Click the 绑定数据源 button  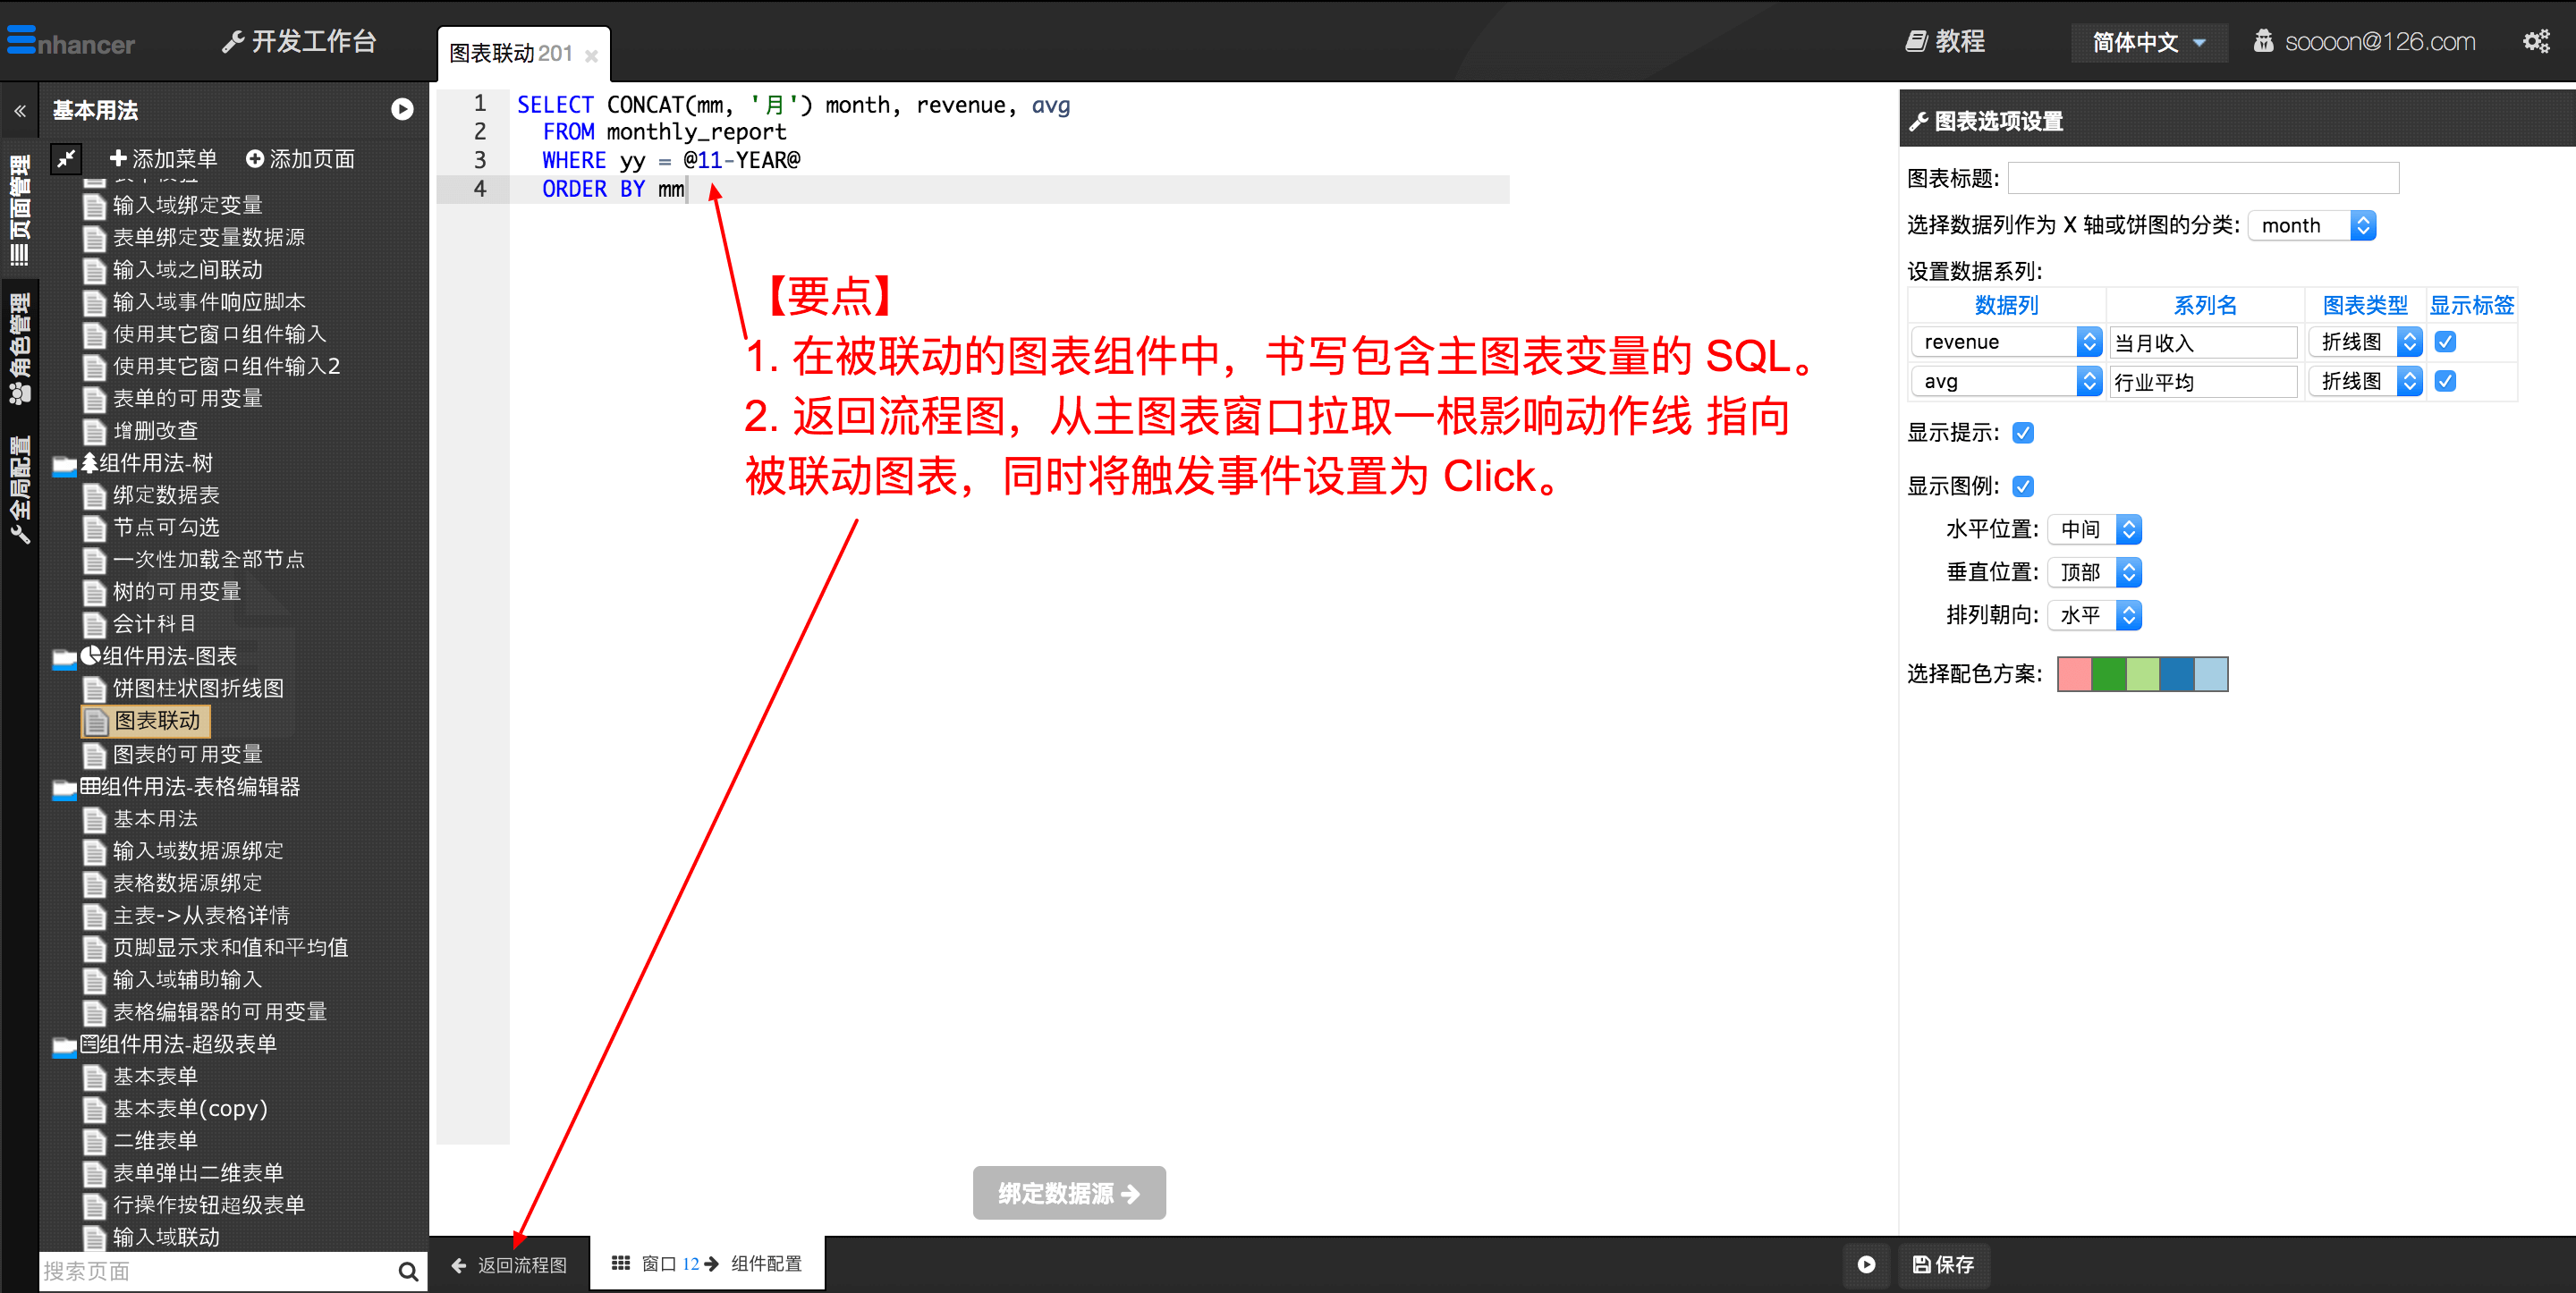[x=1067, y=1189]
